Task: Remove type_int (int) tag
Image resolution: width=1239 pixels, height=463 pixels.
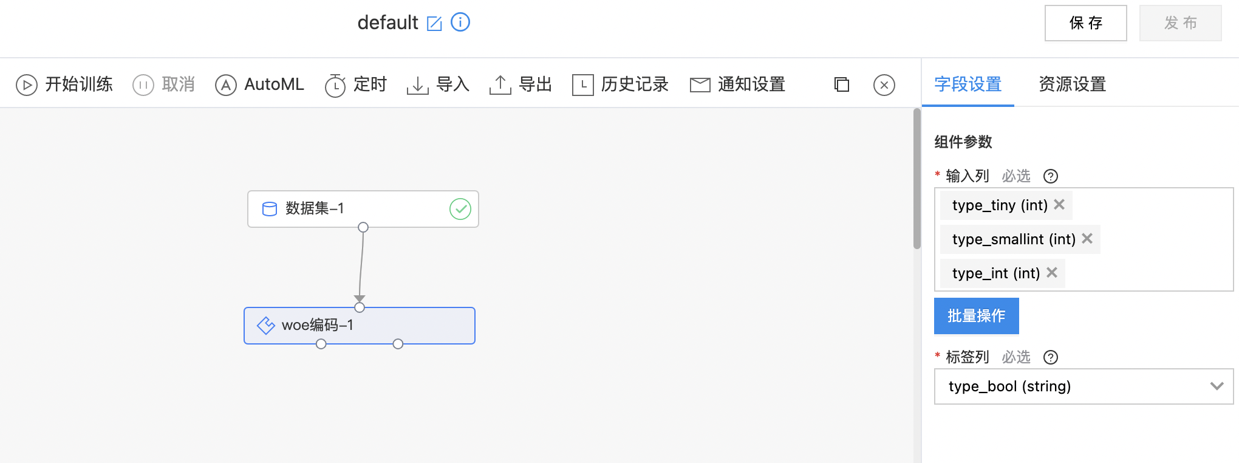Action: tap(1052, 273)
